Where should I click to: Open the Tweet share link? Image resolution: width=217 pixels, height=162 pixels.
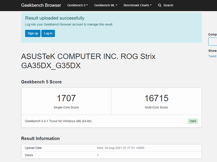point(212,56)
